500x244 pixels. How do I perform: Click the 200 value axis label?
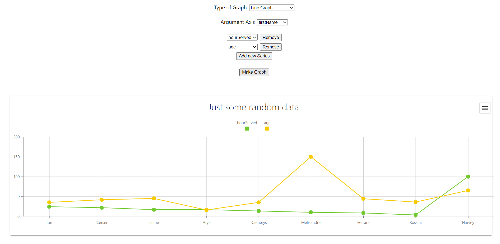coord(16,137)
